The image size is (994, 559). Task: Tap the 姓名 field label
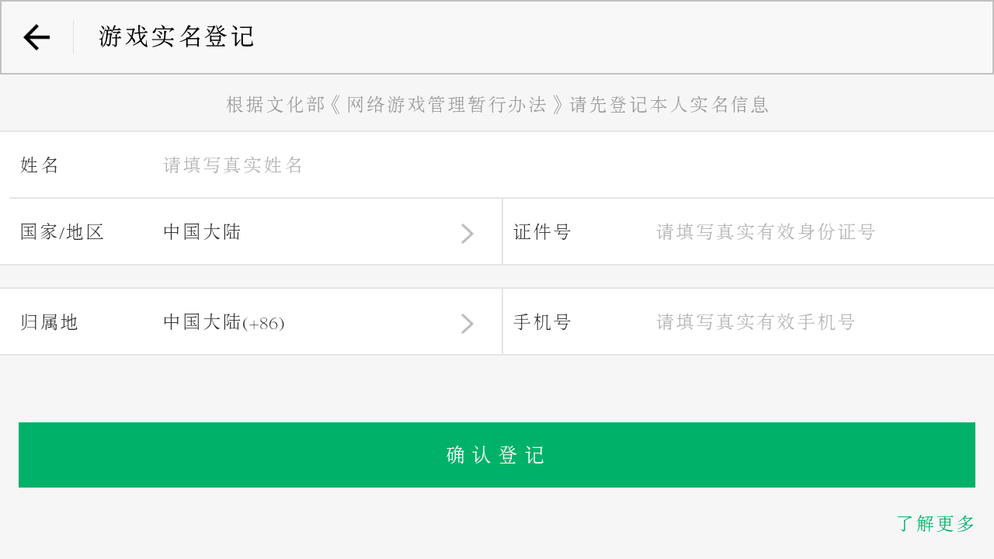pyautogui.click(x=40, y=165)
